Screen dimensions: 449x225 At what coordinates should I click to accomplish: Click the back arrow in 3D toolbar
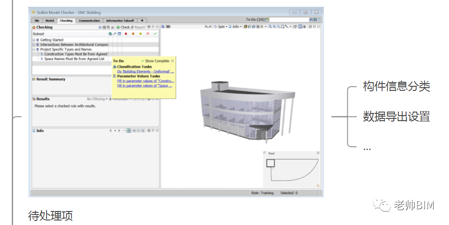[x=206, y=27]
